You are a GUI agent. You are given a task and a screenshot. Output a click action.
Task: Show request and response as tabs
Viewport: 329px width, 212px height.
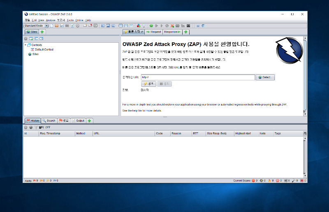[x=120, y=26]
